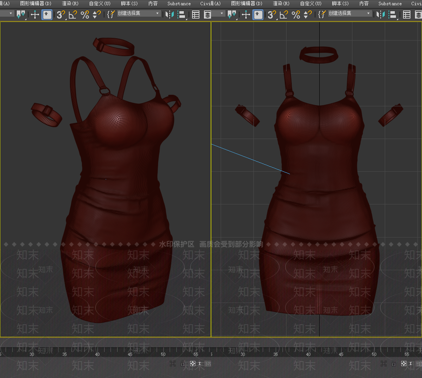Click frame 45 on right window timeline
Screen dimensions: 422x378
point(341,354)
